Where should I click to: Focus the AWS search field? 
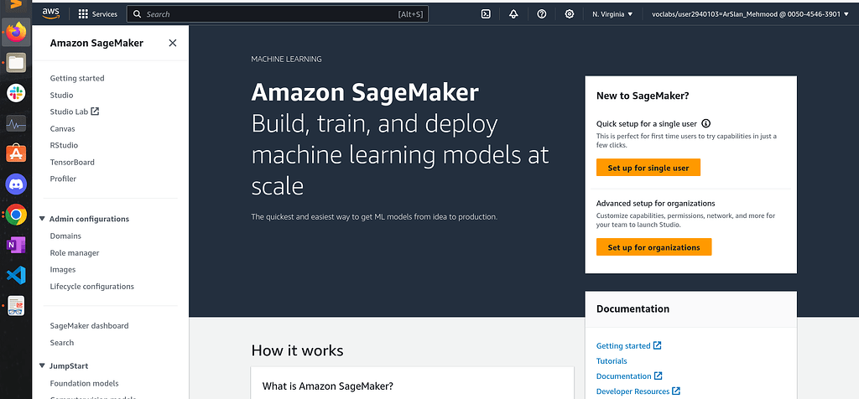point(277,14)
